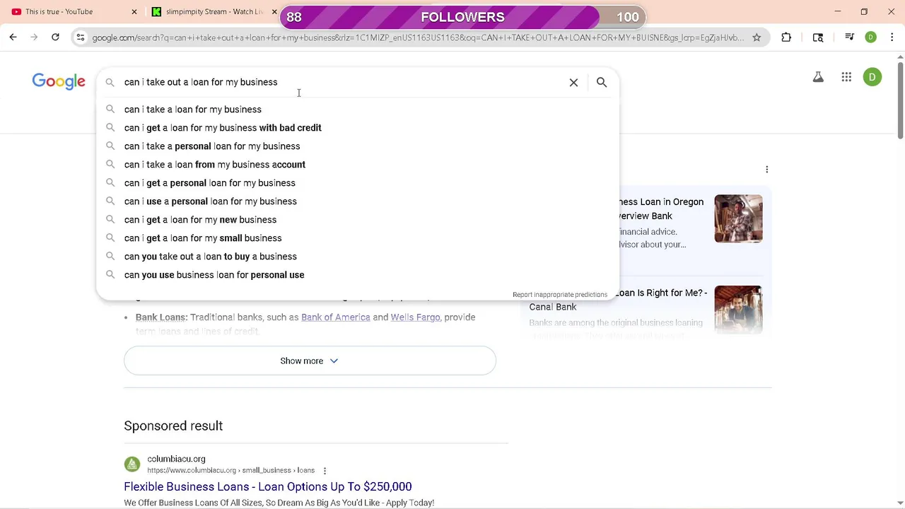This screenshot has height=509, width=905.
Task: Select suggestion 'can i take a loan for my business'
Action: (193, 110)
